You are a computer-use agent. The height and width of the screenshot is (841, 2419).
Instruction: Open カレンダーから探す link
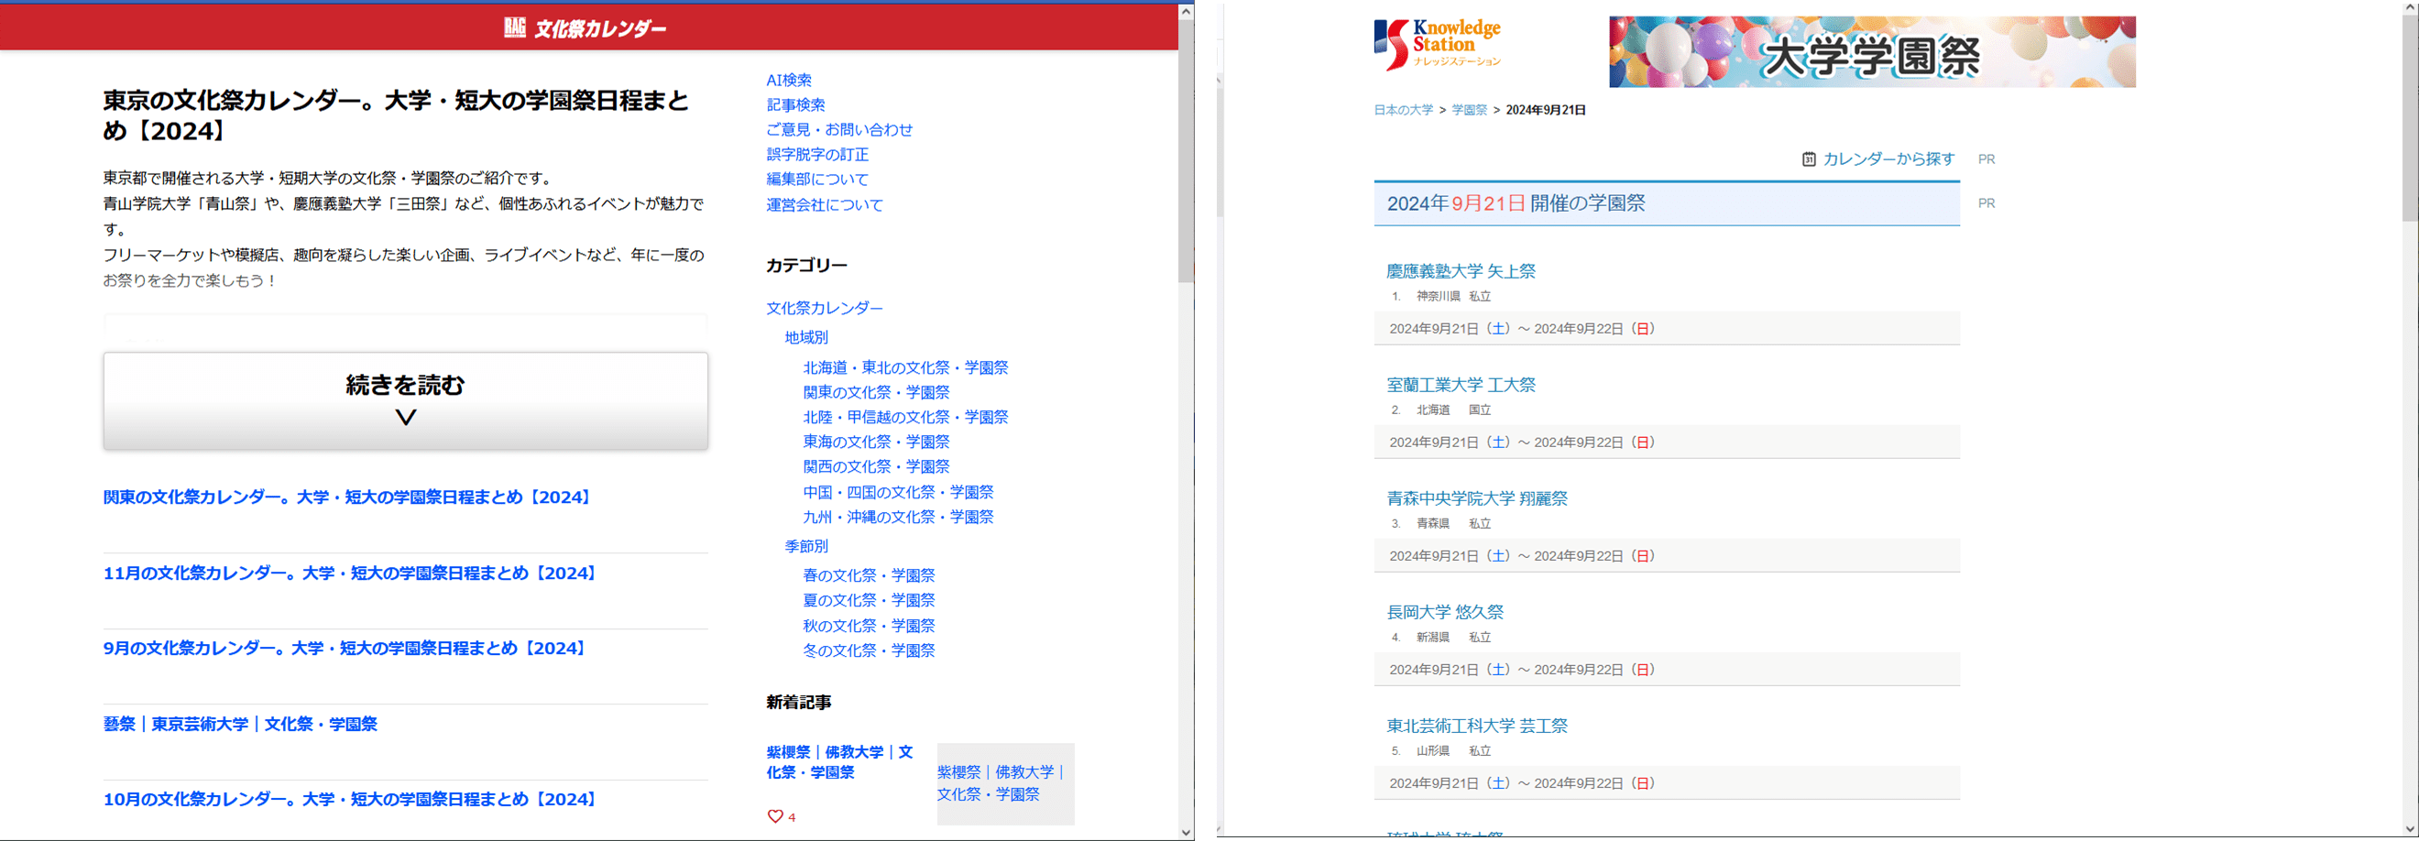tap(1888, 159)
